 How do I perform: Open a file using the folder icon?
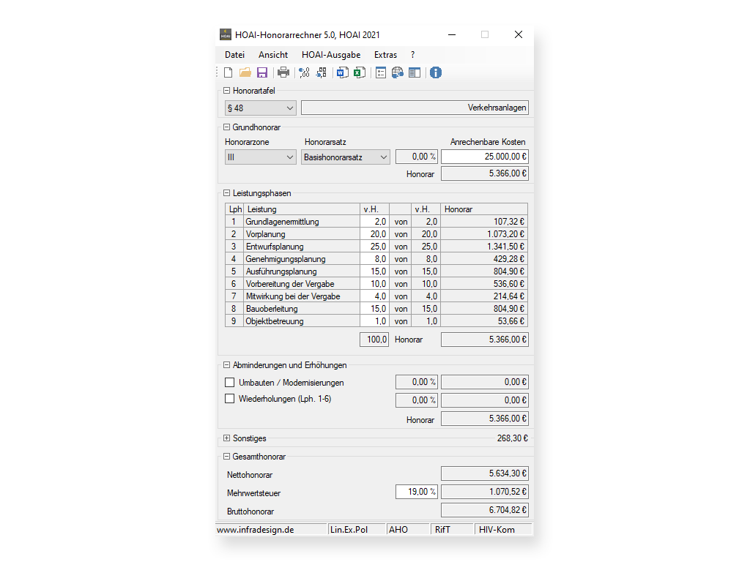click(245, 72)
